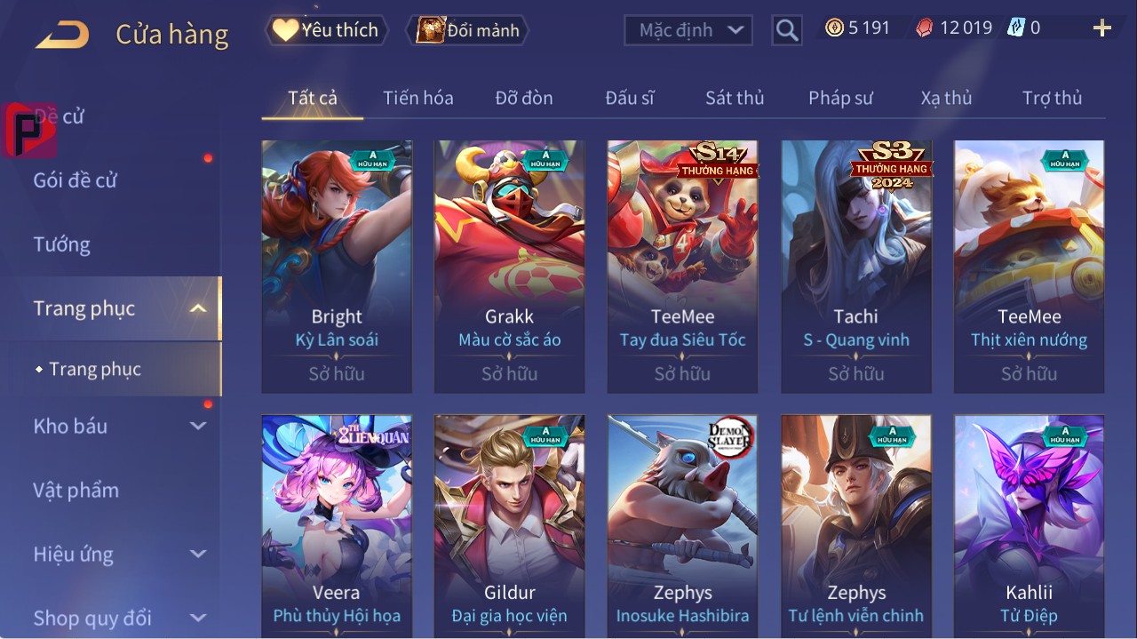Open Gói đề cử in sidebar
This screenshot has width=1137, height=639.
[76, 180]
